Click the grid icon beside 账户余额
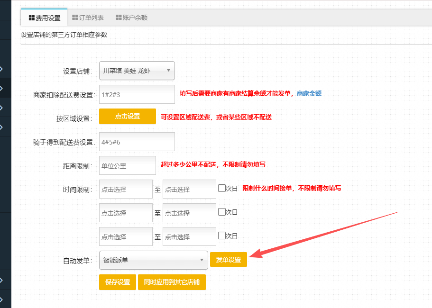This screenshot has width=432, height=308. [119, 18]
